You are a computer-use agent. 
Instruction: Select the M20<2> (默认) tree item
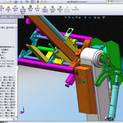(6, 66)
